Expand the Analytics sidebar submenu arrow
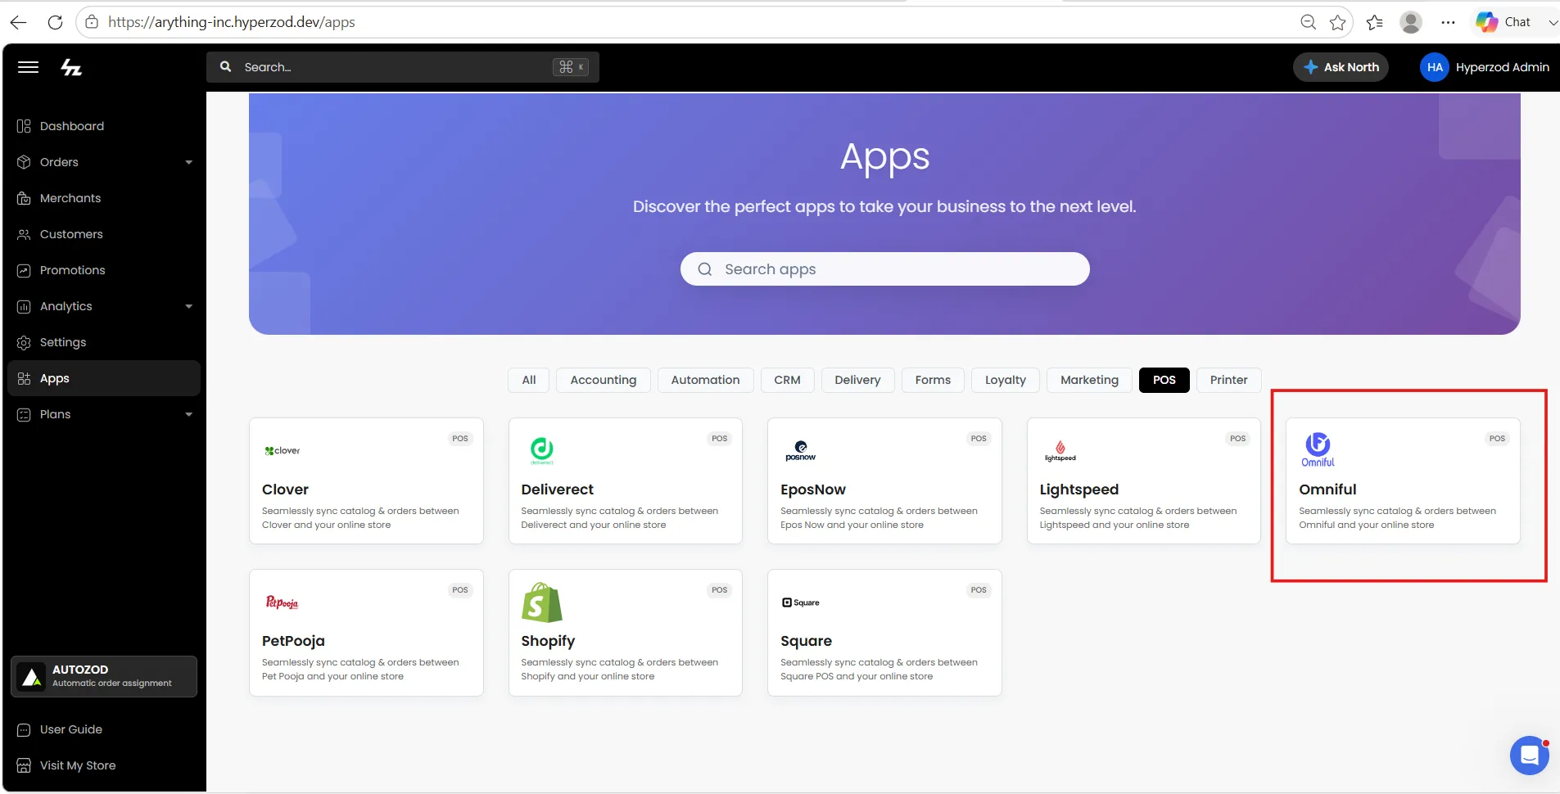This screenshot has height=794, width=1560. pyautogui.click(x=189, y=306)
